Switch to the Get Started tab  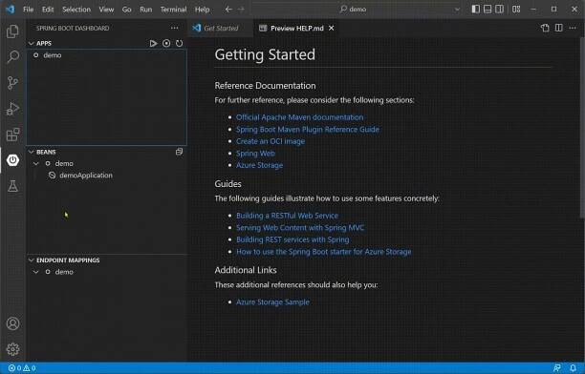[x=216, y=28]
